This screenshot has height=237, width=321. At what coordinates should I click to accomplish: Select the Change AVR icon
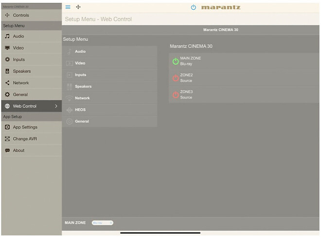tap(7, 139)
